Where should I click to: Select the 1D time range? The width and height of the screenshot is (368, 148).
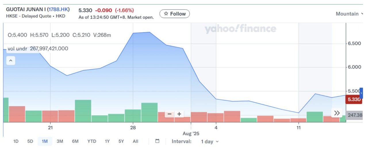click(x=16, y=141)
